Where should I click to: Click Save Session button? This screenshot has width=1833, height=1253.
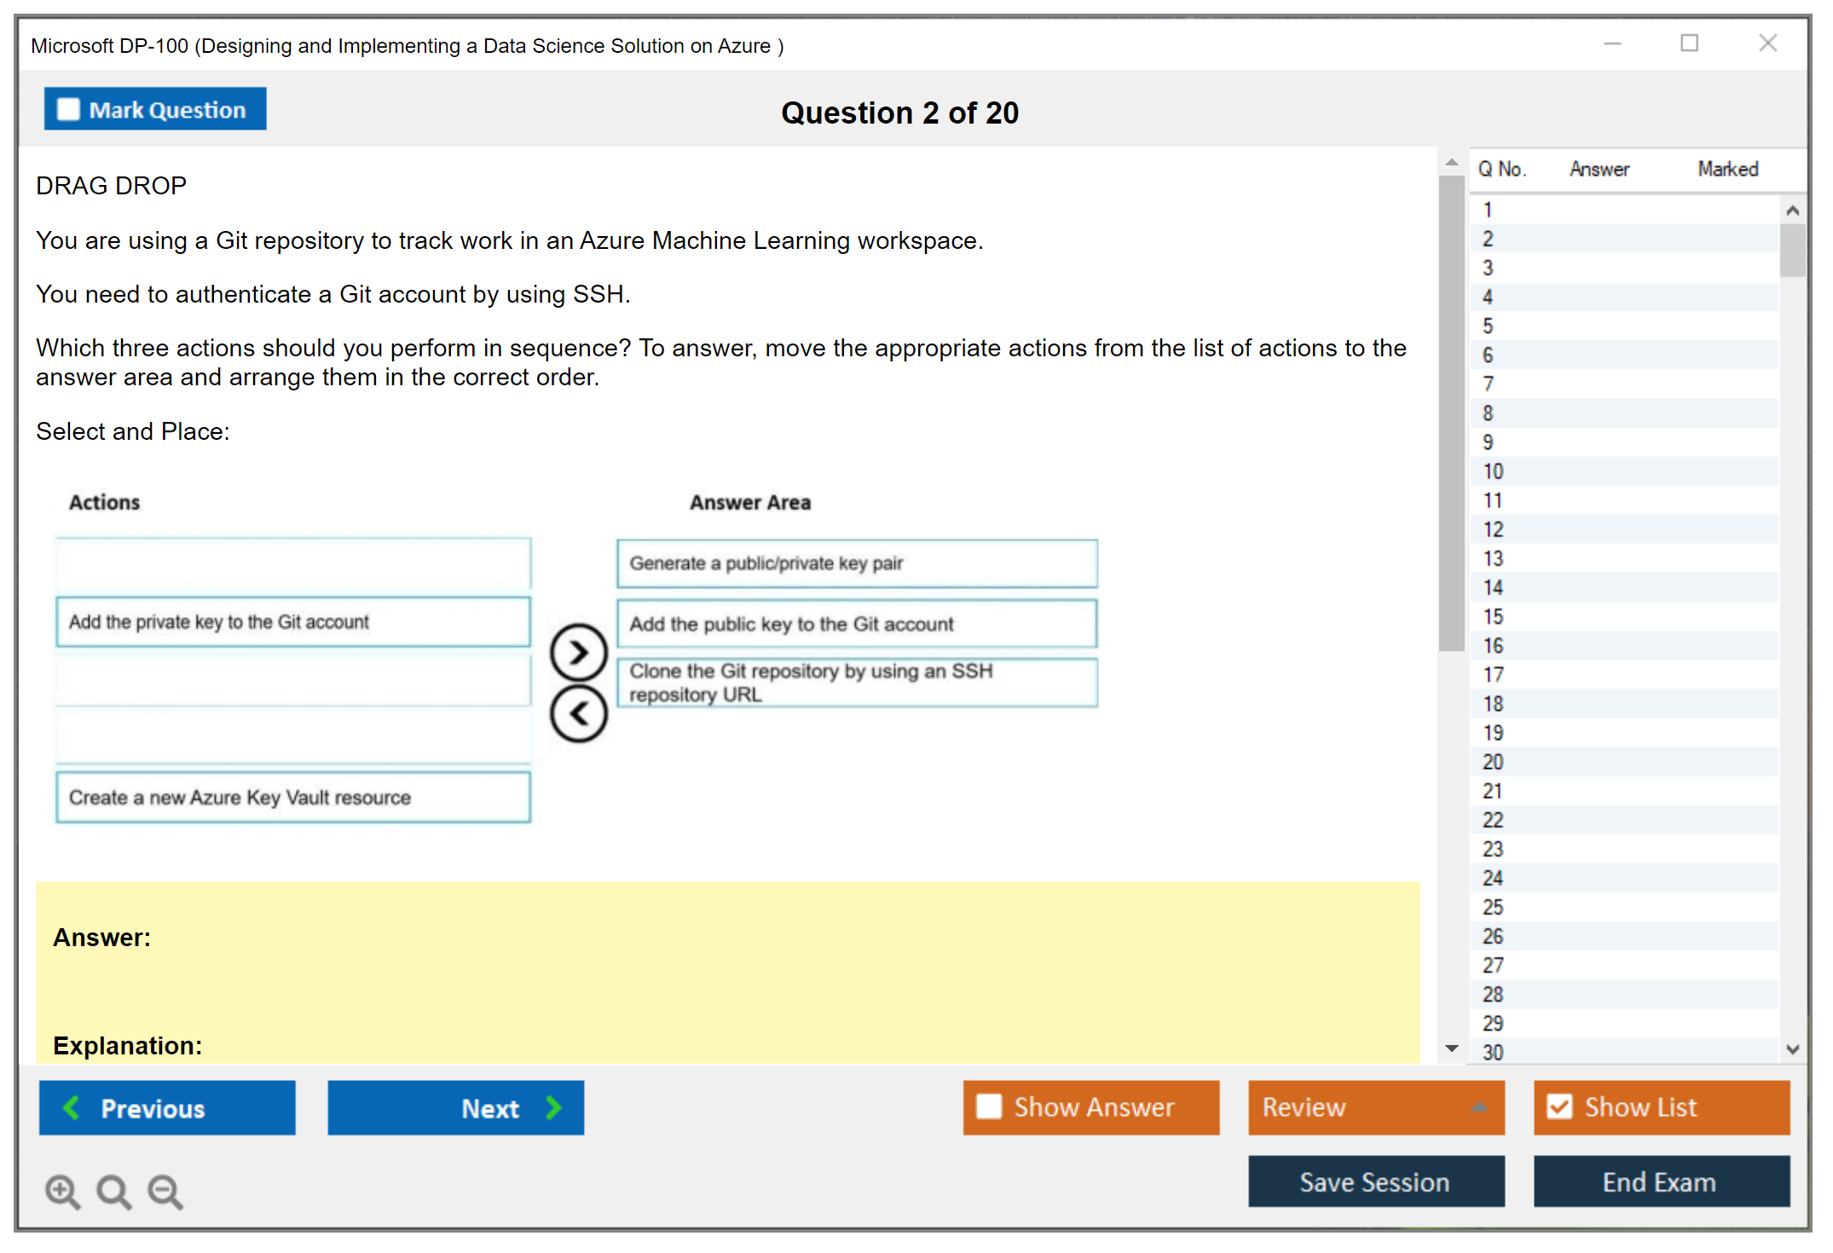1375,1181
